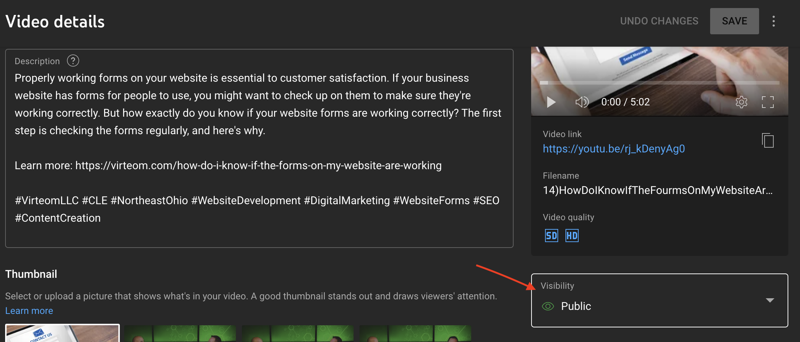Click the SAVE button
800x342 pixels.
734,21
